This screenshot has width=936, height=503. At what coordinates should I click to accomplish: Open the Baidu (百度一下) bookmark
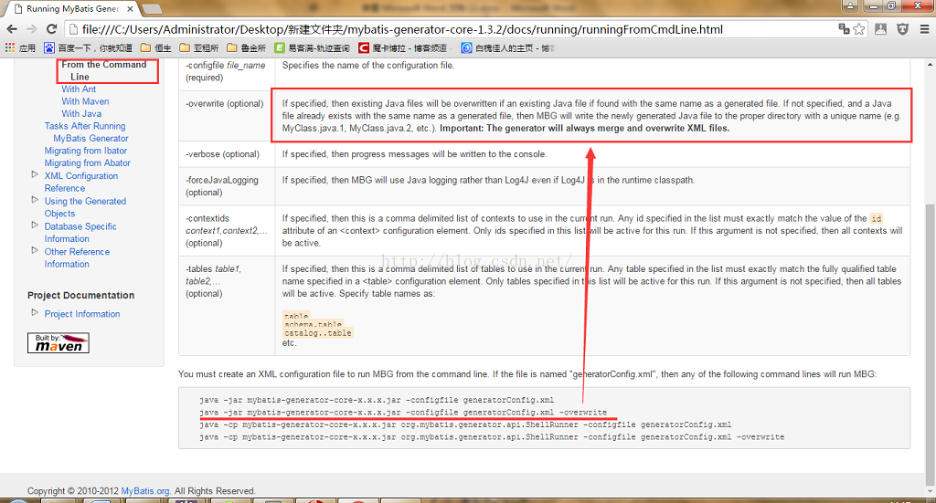[89, 48]
